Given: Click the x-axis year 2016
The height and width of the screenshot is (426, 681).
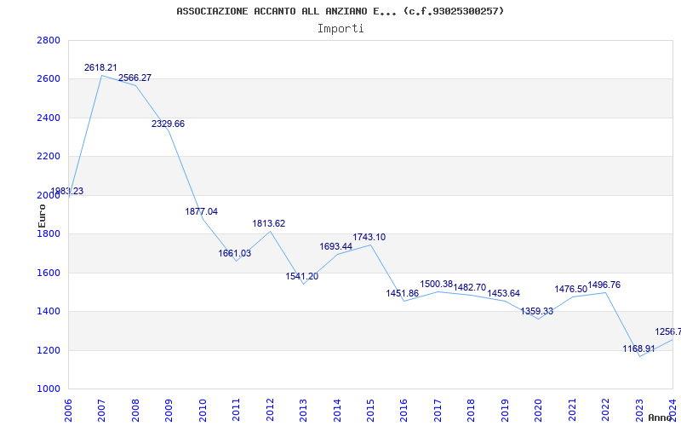Looking at the screenshot, I should tap(404, 411).
